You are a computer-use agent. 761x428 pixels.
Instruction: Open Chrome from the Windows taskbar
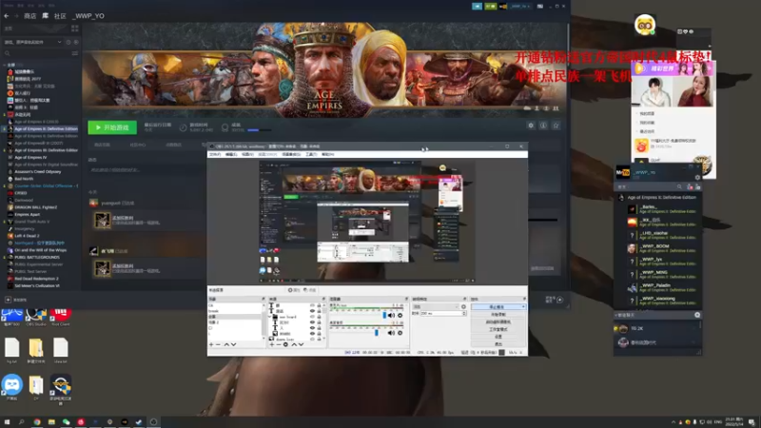point(37,422)
